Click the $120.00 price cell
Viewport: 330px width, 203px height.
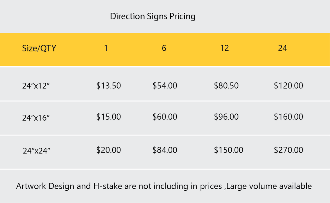pos(288,86)
